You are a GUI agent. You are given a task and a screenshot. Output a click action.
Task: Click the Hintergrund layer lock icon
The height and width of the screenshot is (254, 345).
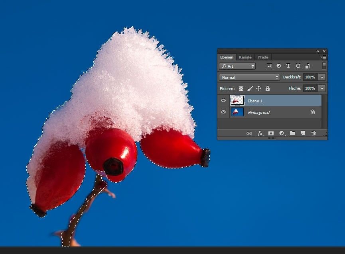(313, 112)
